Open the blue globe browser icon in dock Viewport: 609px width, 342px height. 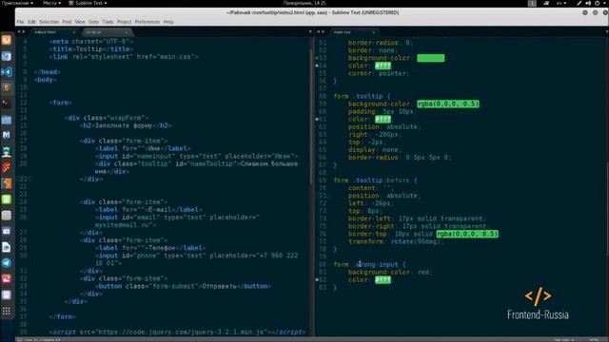click(x=7, y=56)
